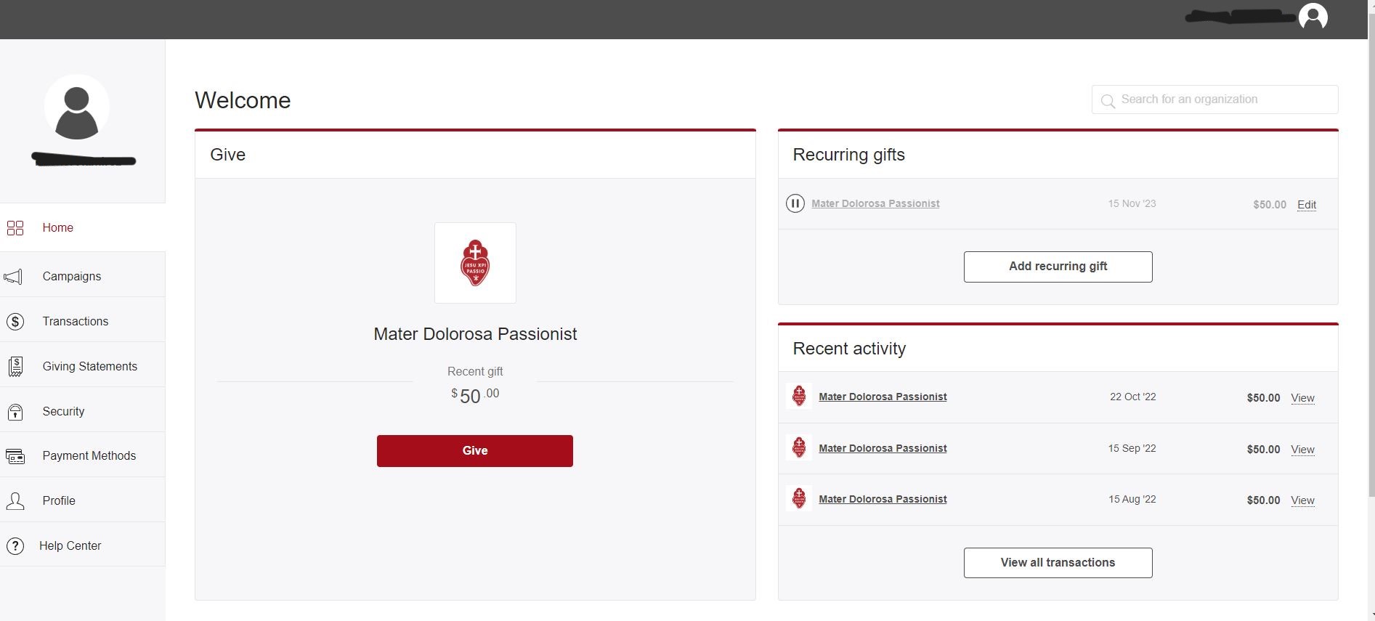
Task: Click the Giving Statements receipt icon
Action: 15,367
